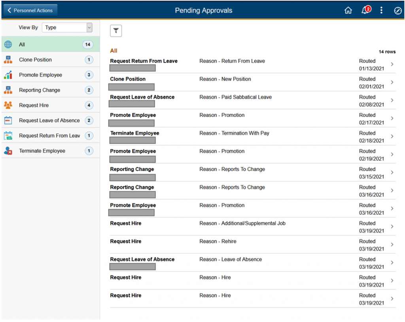
Task: Expand the View By Type dropdown
Action: (x=67, y=27)
